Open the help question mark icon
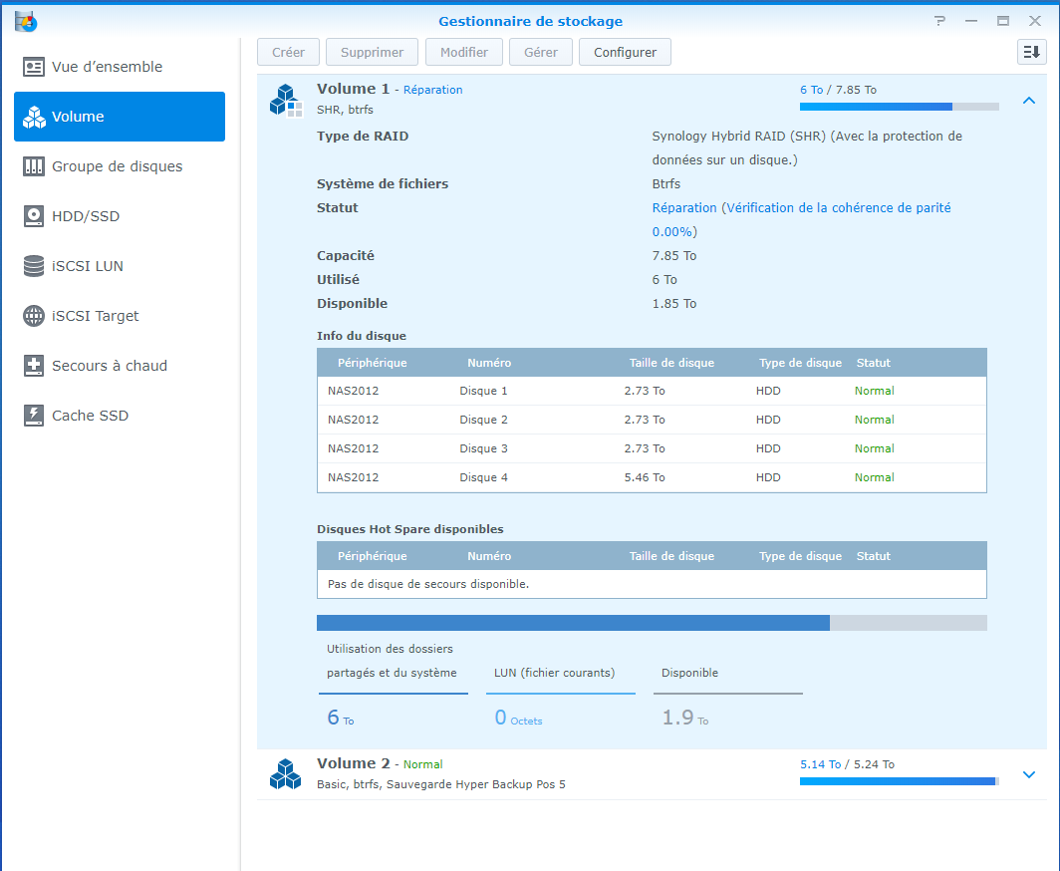This screenshot has width=1060, height=871. tap(939, 21)
